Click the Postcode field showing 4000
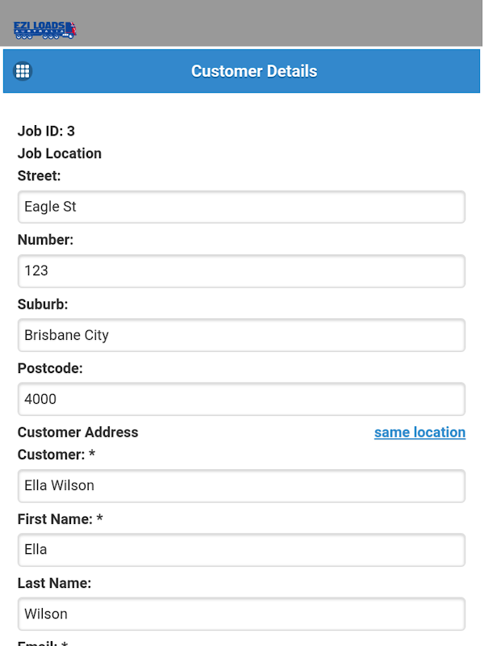This screenshot has height=646, width=484. point(241,399)
